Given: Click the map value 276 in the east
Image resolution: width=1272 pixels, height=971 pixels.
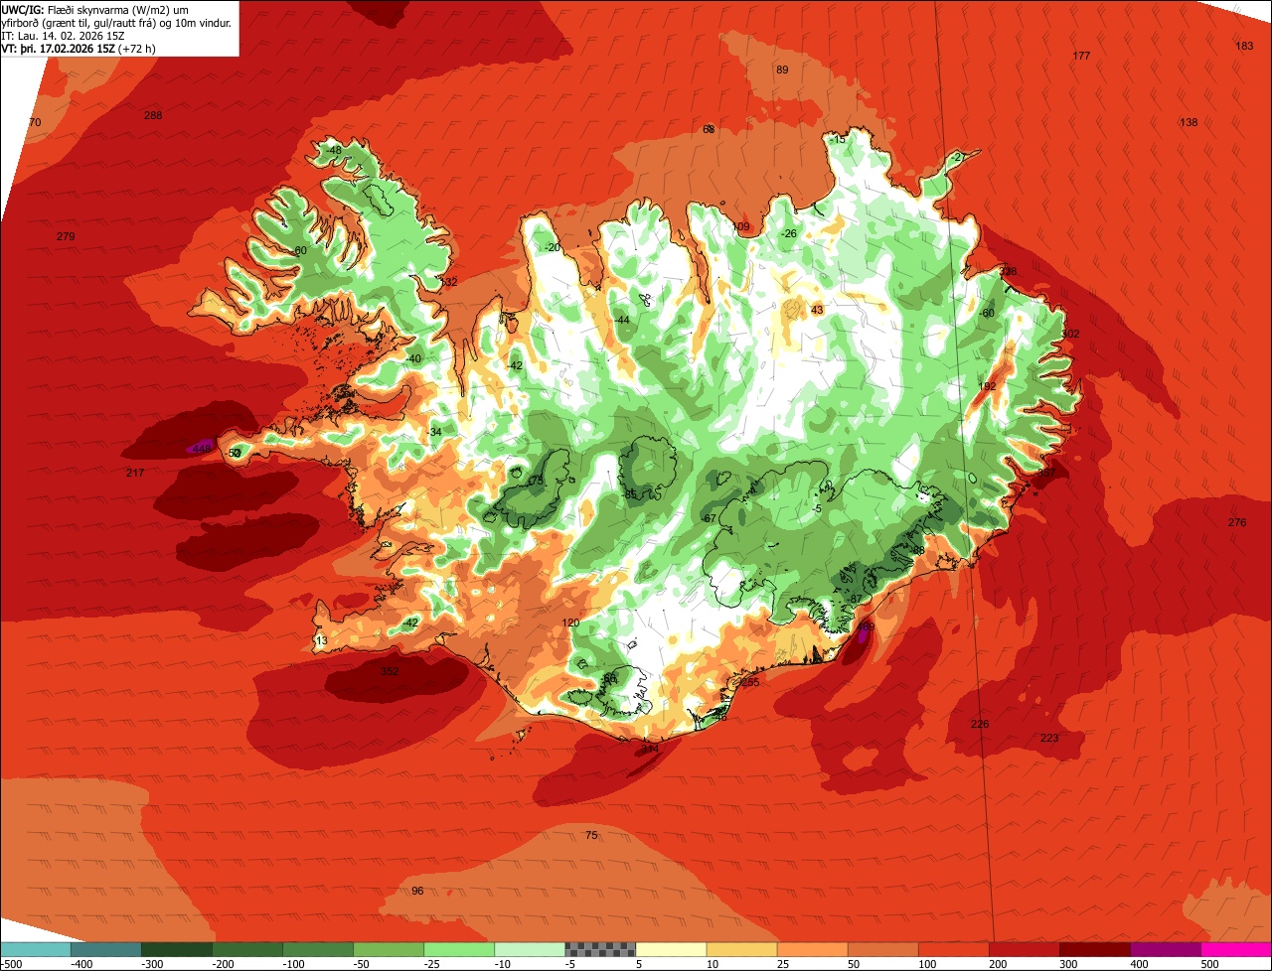Looking at the screenshot, I should pos(1236,522).
